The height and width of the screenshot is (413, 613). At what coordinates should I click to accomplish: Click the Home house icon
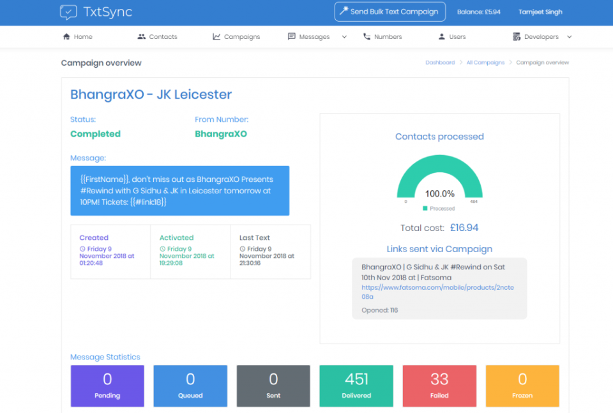pos(66,36)
